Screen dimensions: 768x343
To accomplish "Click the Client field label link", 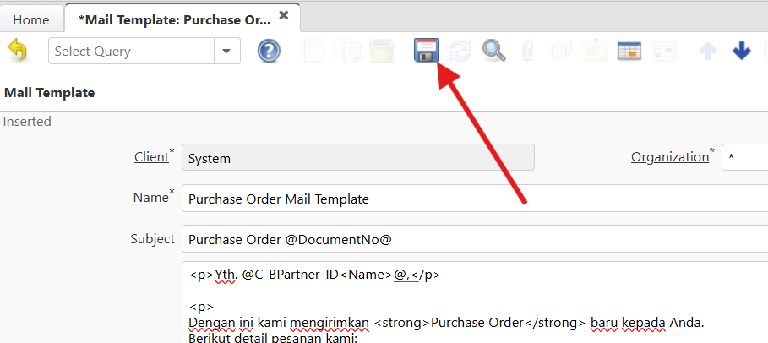I will click(150, 157).
